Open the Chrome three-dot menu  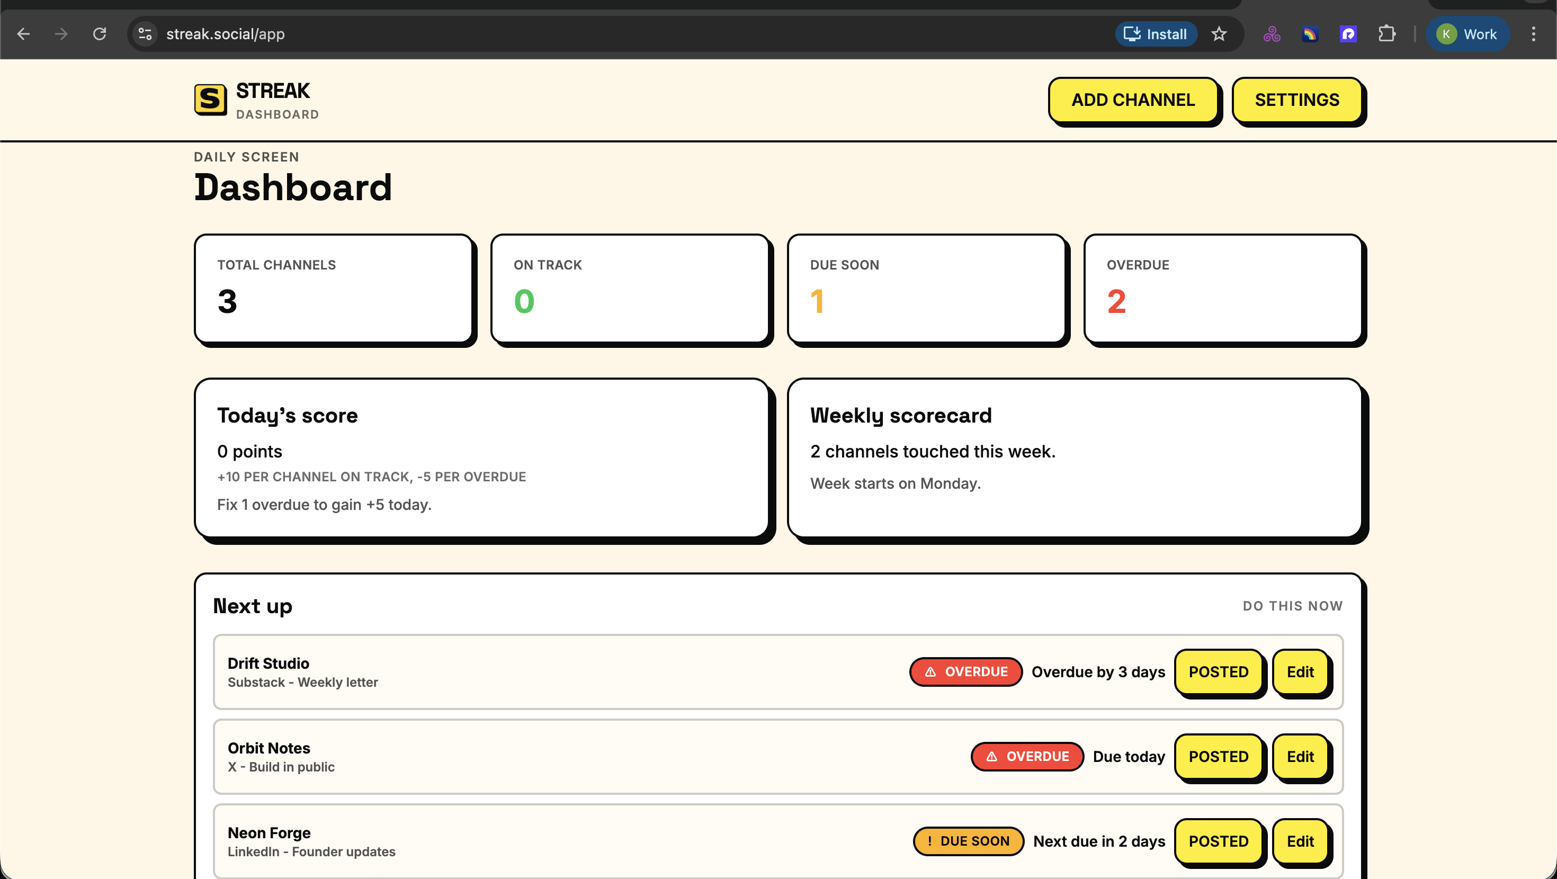coord(1535,34)
